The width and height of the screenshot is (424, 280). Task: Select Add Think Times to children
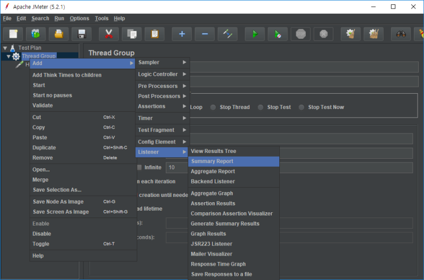83,75
